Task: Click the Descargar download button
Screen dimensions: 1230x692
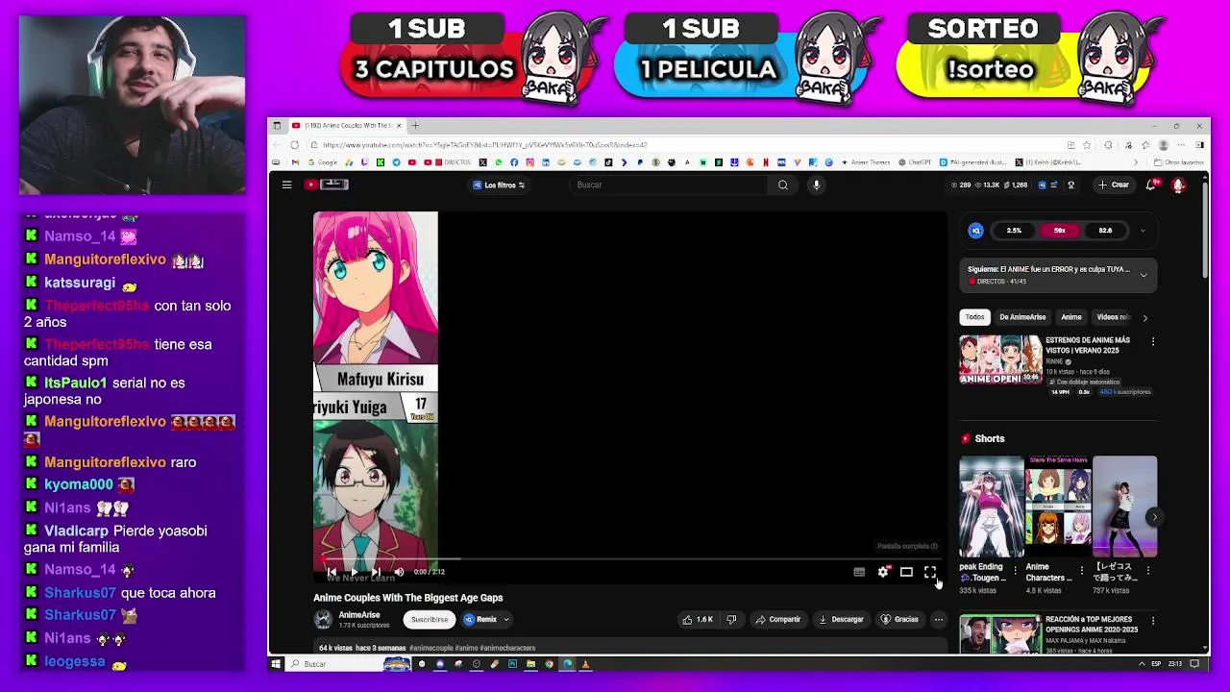Action: [x=842, y=620]
